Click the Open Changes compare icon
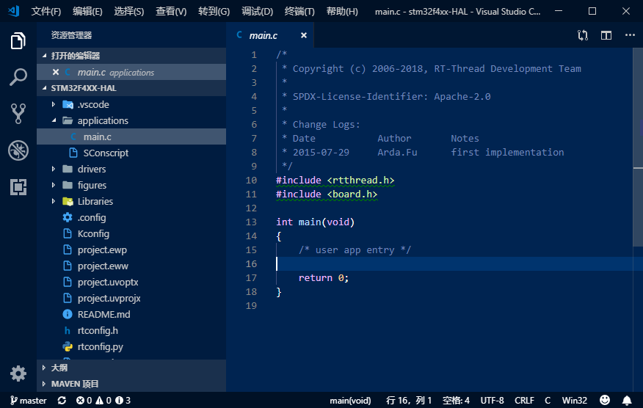This screenshot has height=408, width=643. (582, 35)
